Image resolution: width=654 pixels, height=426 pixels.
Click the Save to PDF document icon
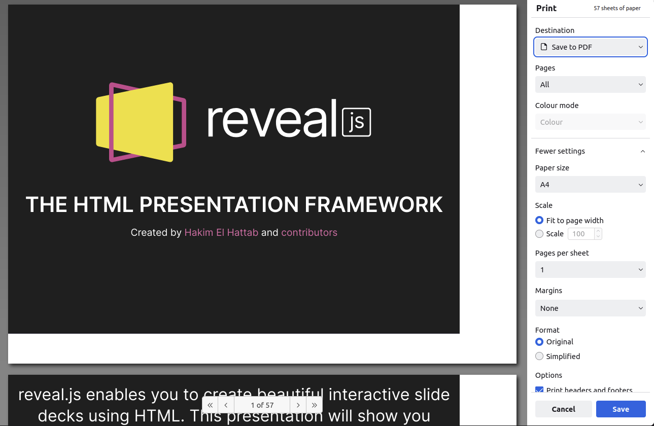[x=543, y=47]
